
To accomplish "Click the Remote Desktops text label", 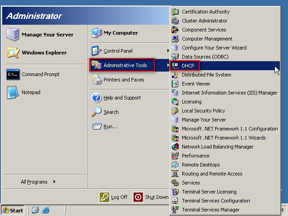I will (x=201, y=165).
